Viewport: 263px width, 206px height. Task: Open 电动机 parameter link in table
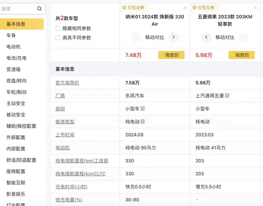pos(62,148)
